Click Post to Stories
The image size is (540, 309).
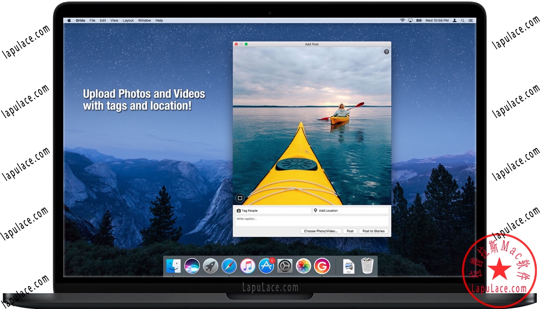point(373,231)
